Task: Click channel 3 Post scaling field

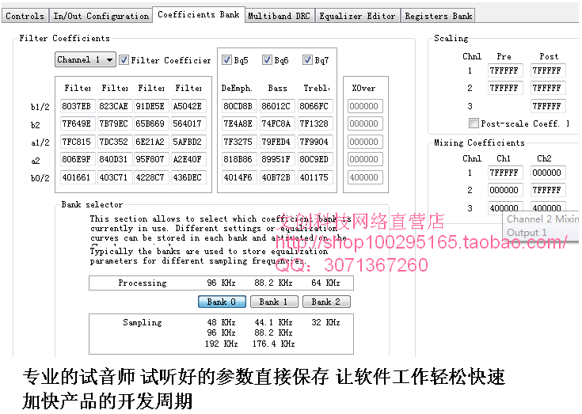Action: pos(548,106)
